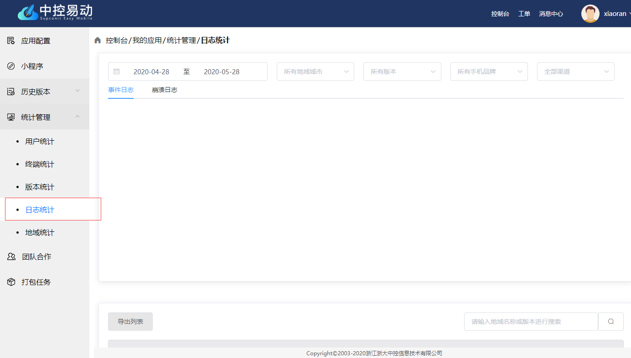The width and height of the screenshot is (631, 358).
Task: Click 控制台 in top navigation
Action: pos(500,14)
